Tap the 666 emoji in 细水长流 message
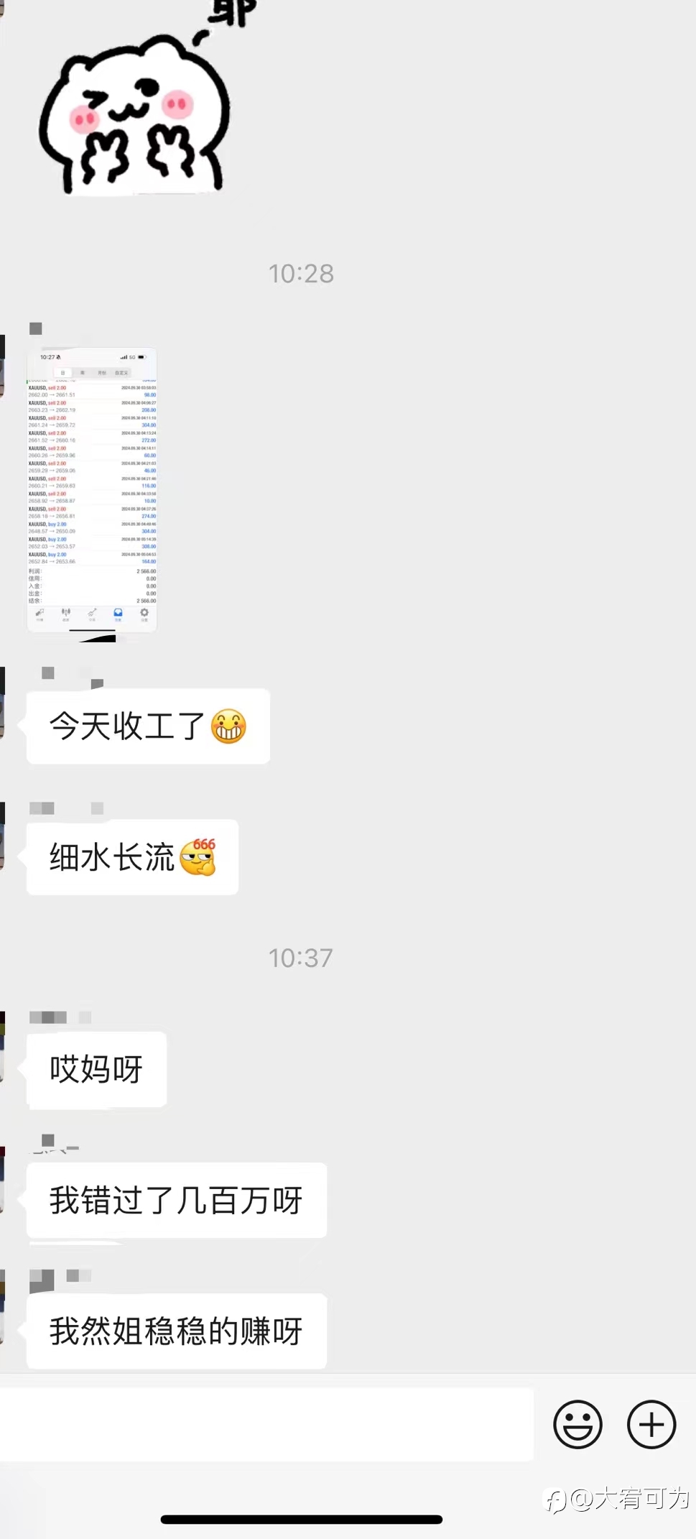This screenshot has height=1539, width=696. (198, 856)
